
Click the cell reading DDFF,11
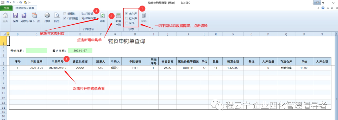coord(188,68)
